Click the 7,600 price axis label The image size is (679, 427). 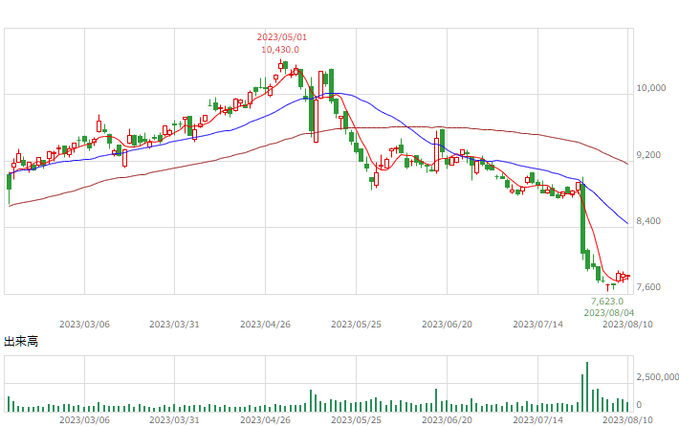pos(648,287)
